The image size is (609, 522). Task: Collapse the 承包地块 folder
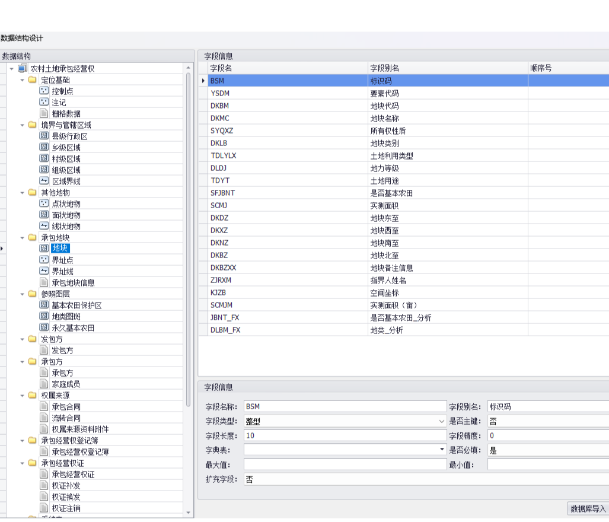pos(22,238)
